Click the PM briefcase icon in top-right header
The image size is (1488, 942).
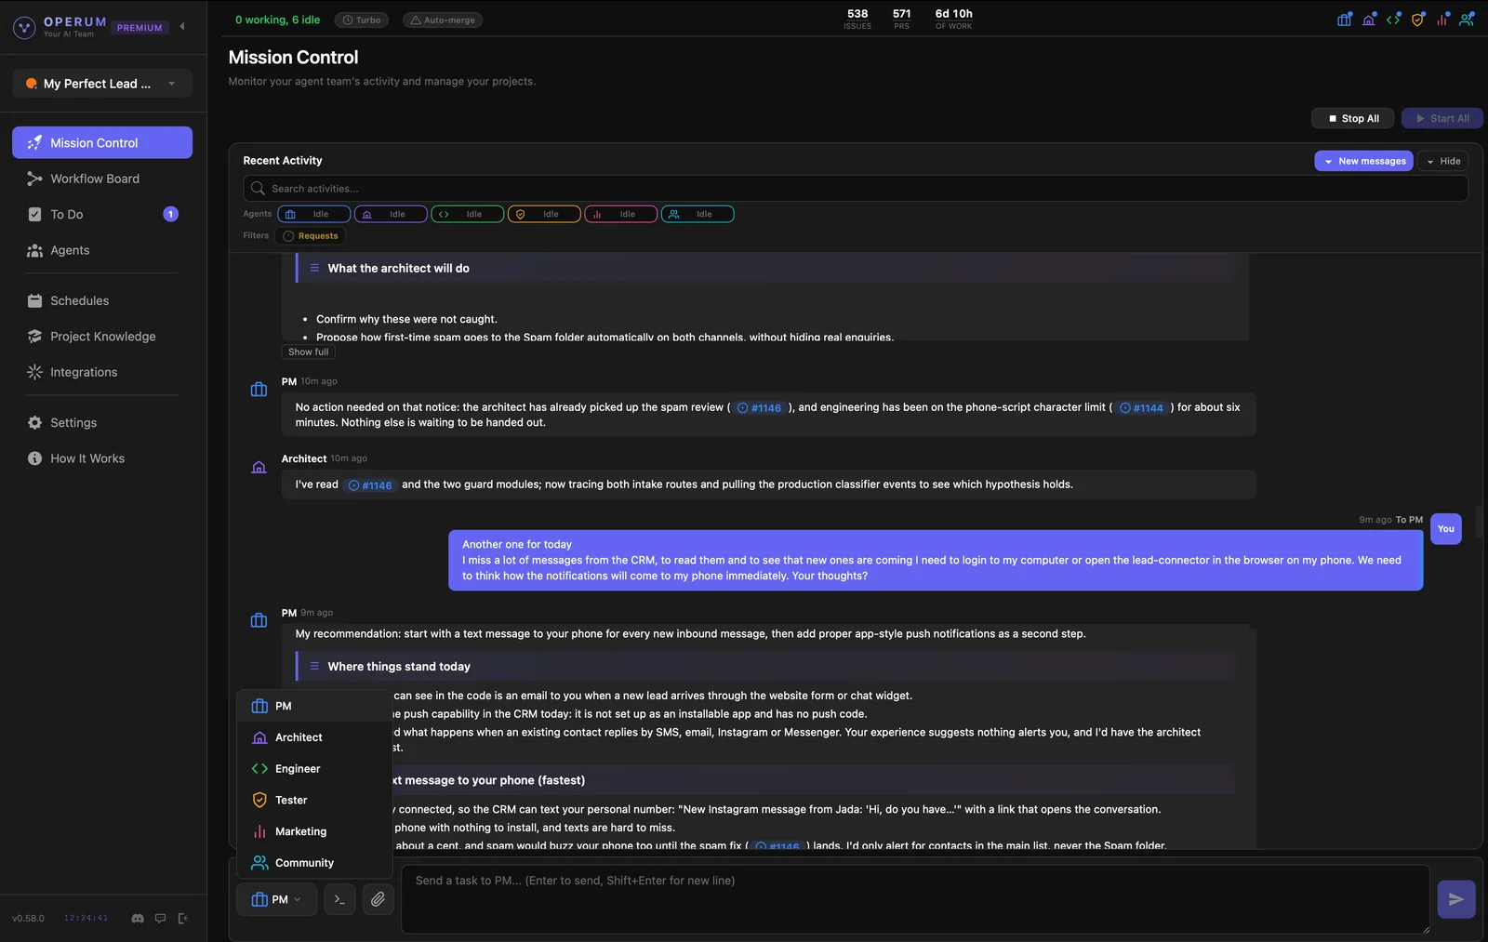(1344, 19)
